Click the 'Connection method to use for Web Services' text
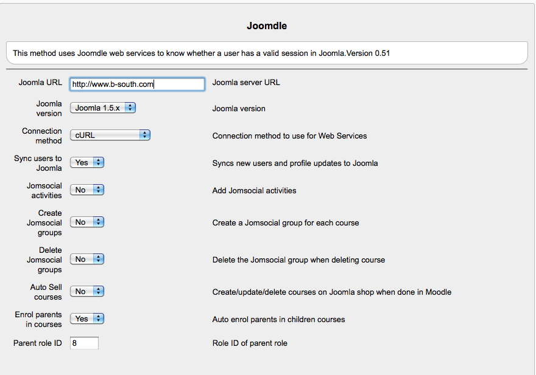The height and width of the screenshot is (375, 536). [289, 136]
